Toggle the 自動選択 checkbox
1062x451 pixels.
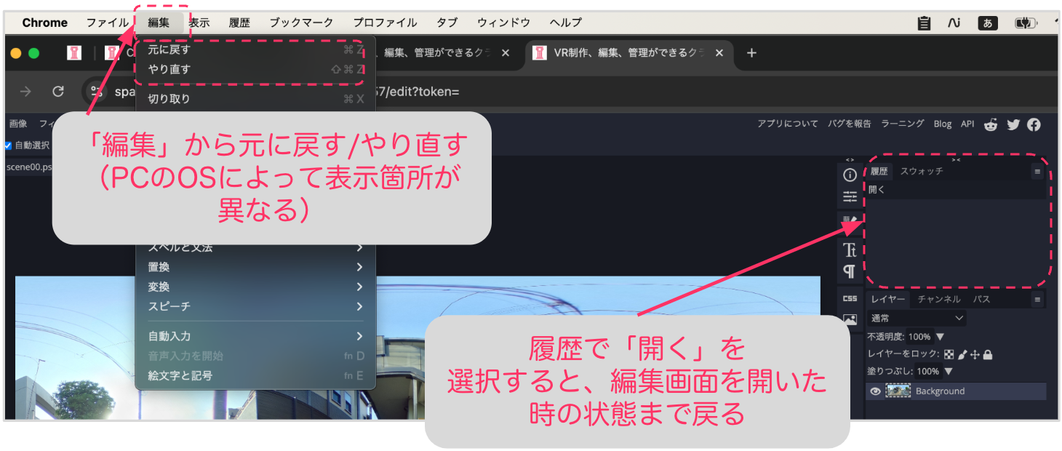(9, 145)
